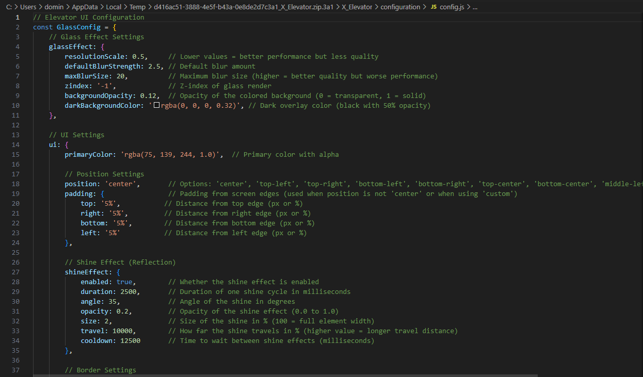Click the defaultBlurStrength property name
The image size is (643, 377).
103,67
